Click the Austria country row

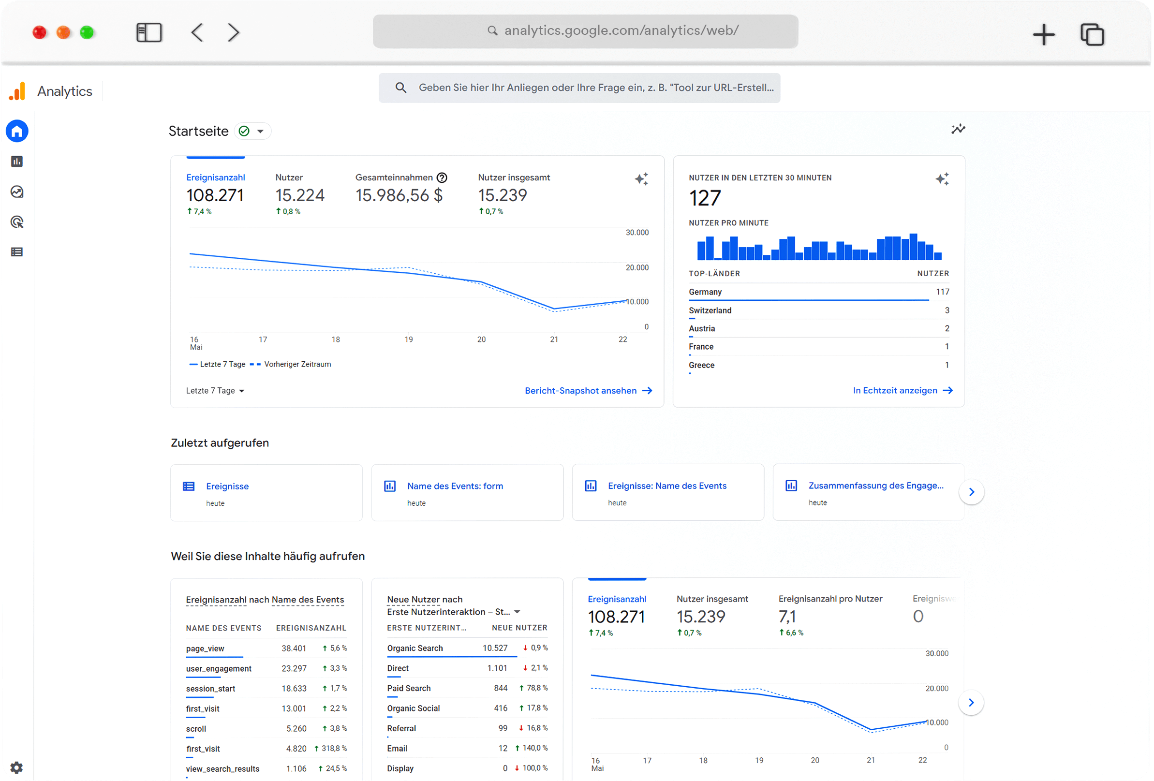pos(819,329)
